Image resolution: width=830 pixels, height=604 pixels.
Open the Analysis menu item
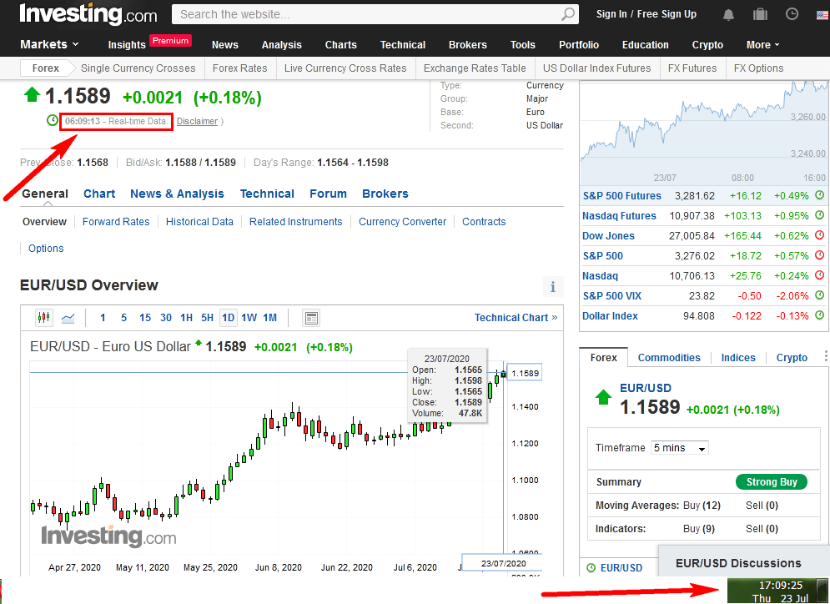282,45
